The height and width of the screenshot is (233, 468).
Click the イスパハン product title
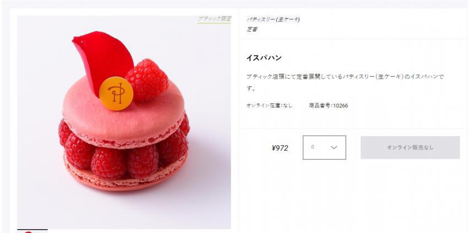coord(264,58)
